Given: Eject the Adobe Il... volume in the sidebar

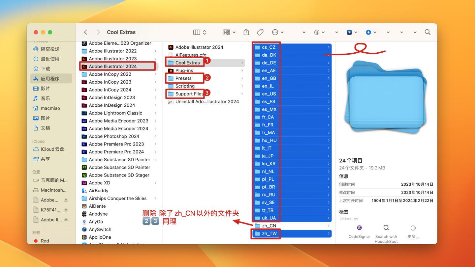Looking at the screenshot, I should [66, 220].
